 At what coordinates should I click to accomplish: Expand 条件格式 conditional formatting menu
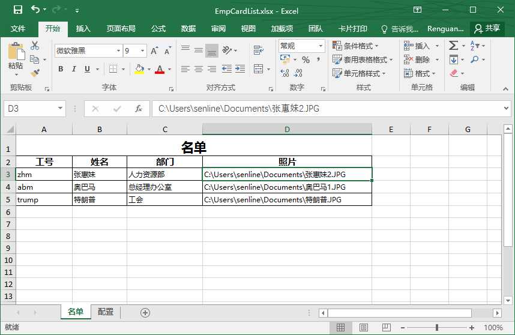(x=356, y=46)
